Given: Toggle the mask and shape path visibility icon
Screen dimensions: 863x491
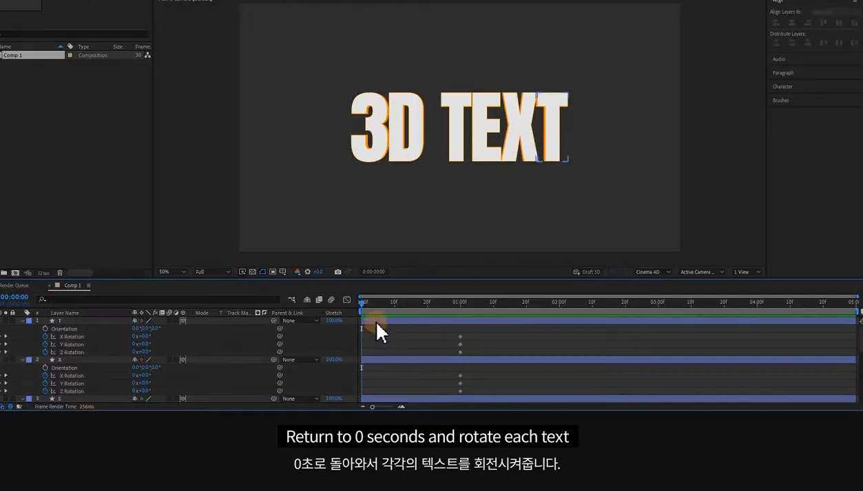Looking at the screenshot, I should [262, 272].
